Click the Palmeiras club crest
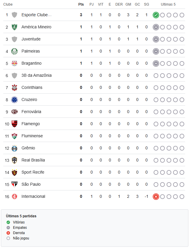194x248 pixels. [x=14, y=51]
